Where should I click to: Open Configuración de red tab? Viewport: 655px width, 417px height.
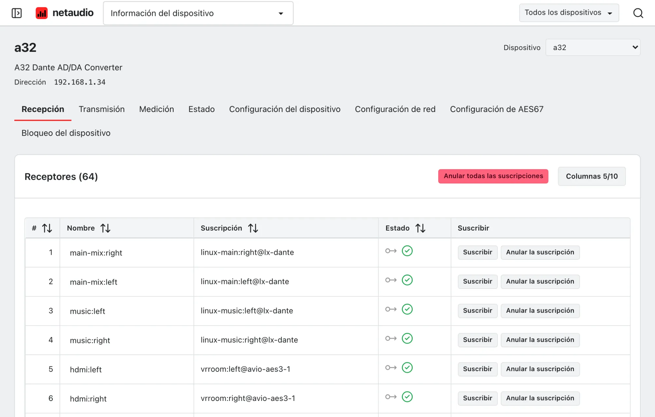[x=395, y=109]
